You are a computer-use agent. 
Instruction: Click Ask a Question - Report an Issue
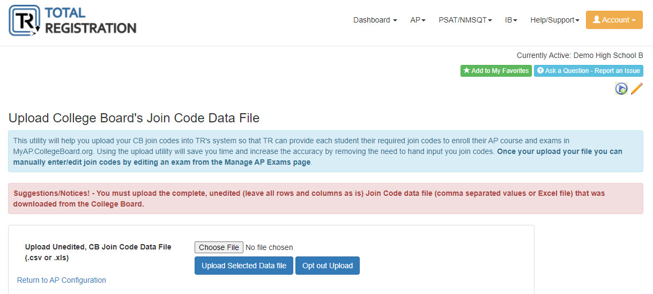[589, 71]
